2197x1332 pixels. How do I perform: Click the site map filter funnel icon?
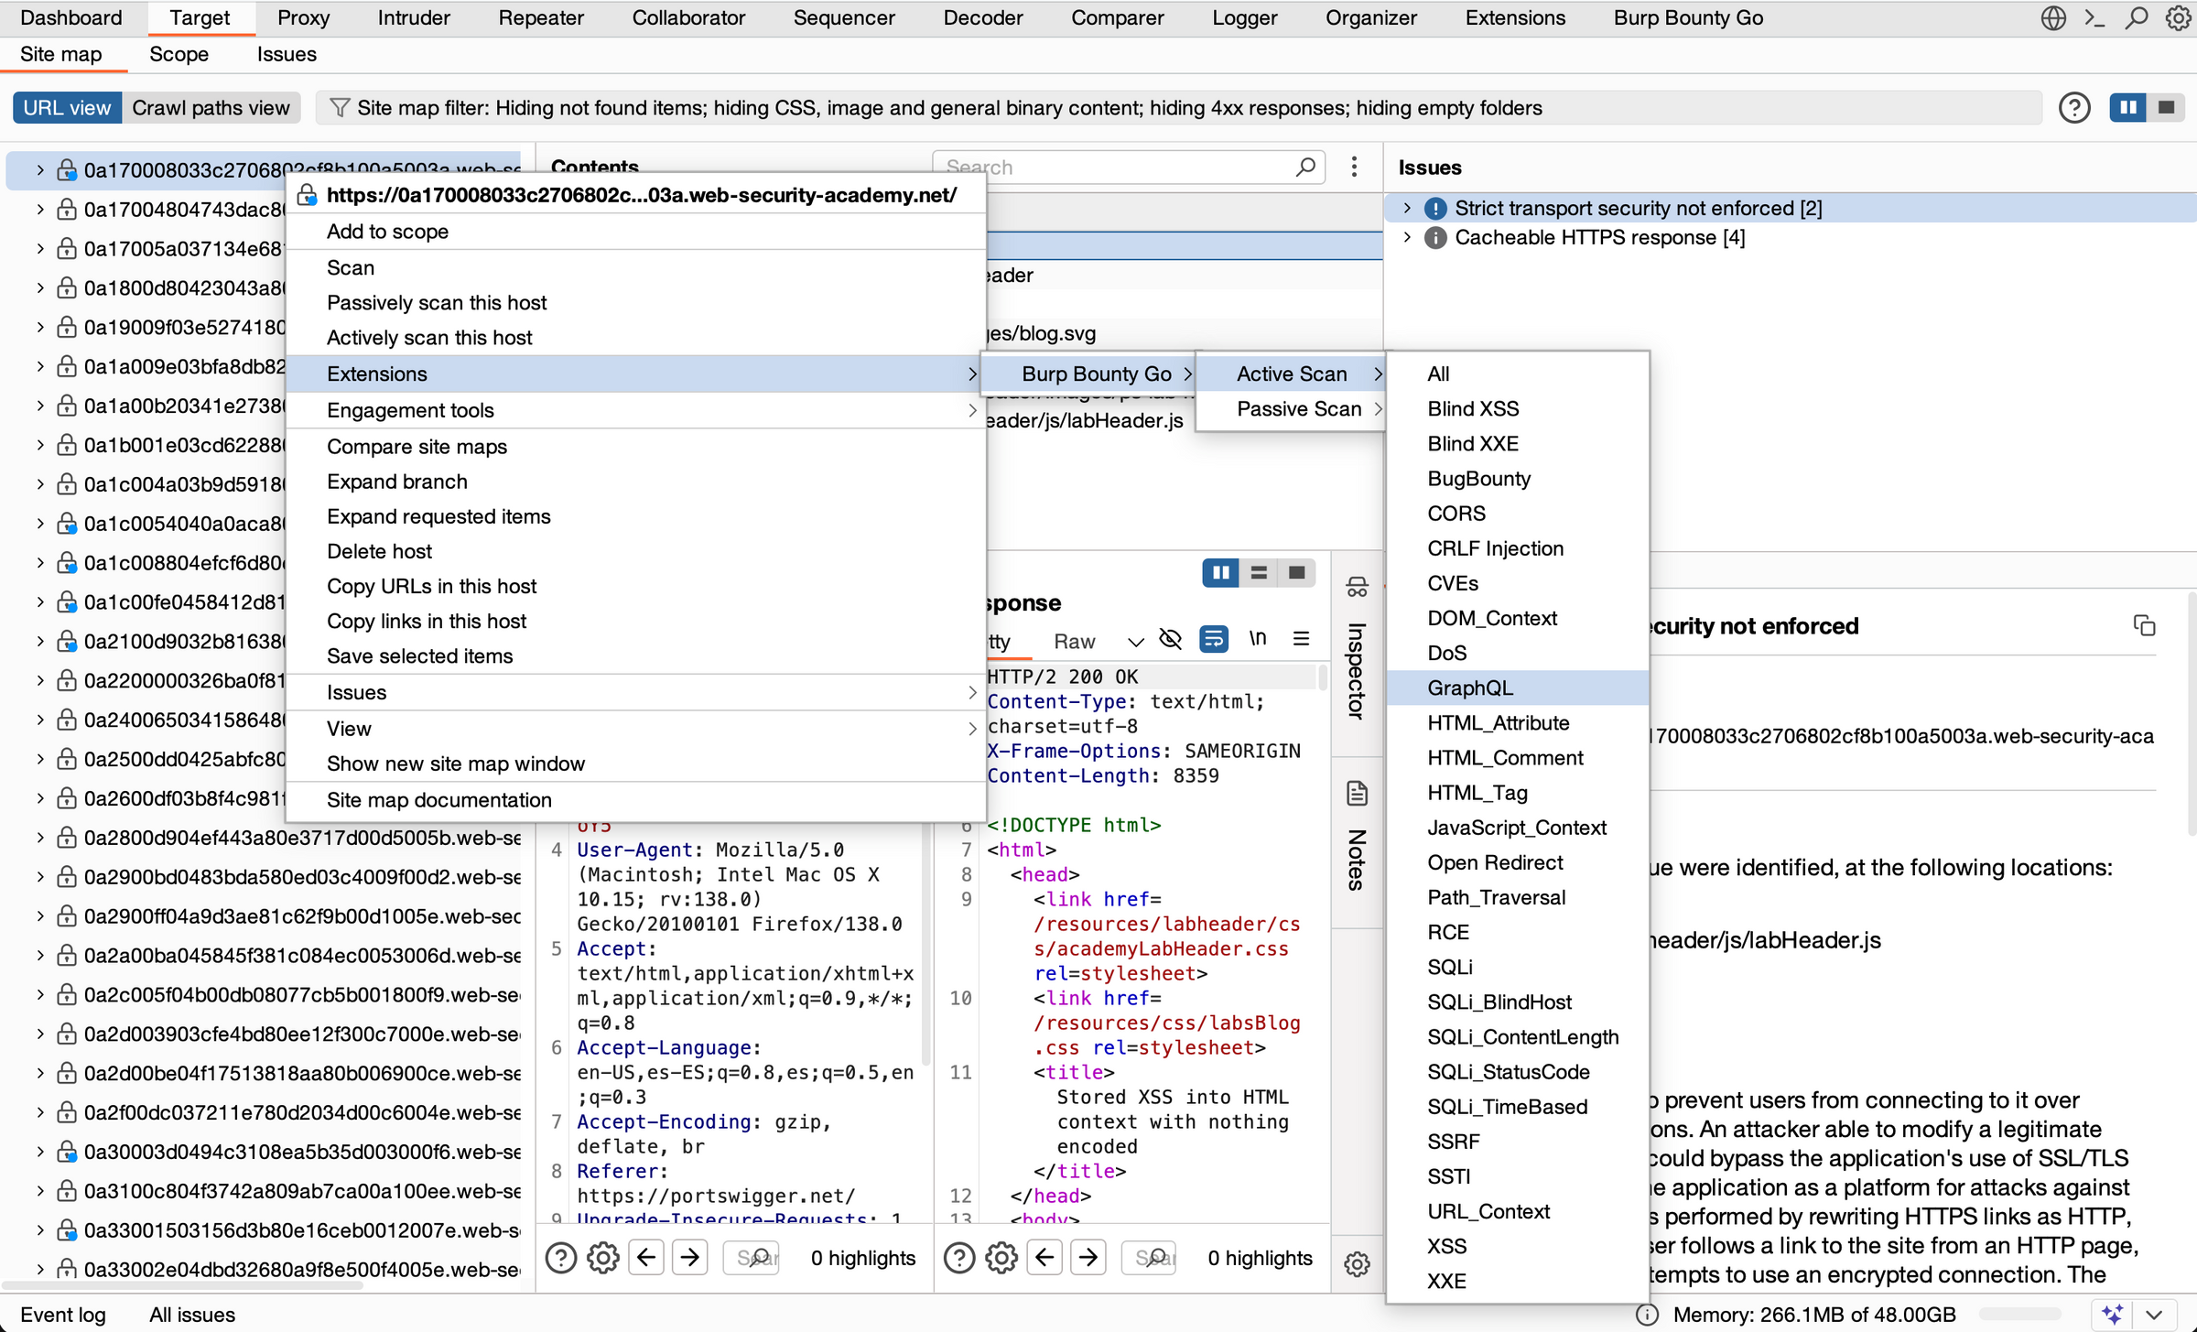click(339, 108)
